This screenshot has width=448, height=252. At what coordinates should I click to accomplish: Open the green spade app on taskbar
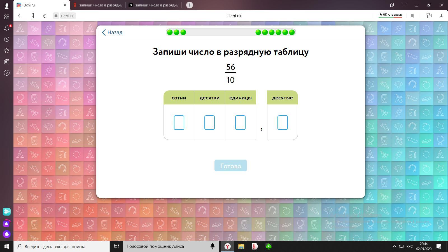[x=269, y=246]
